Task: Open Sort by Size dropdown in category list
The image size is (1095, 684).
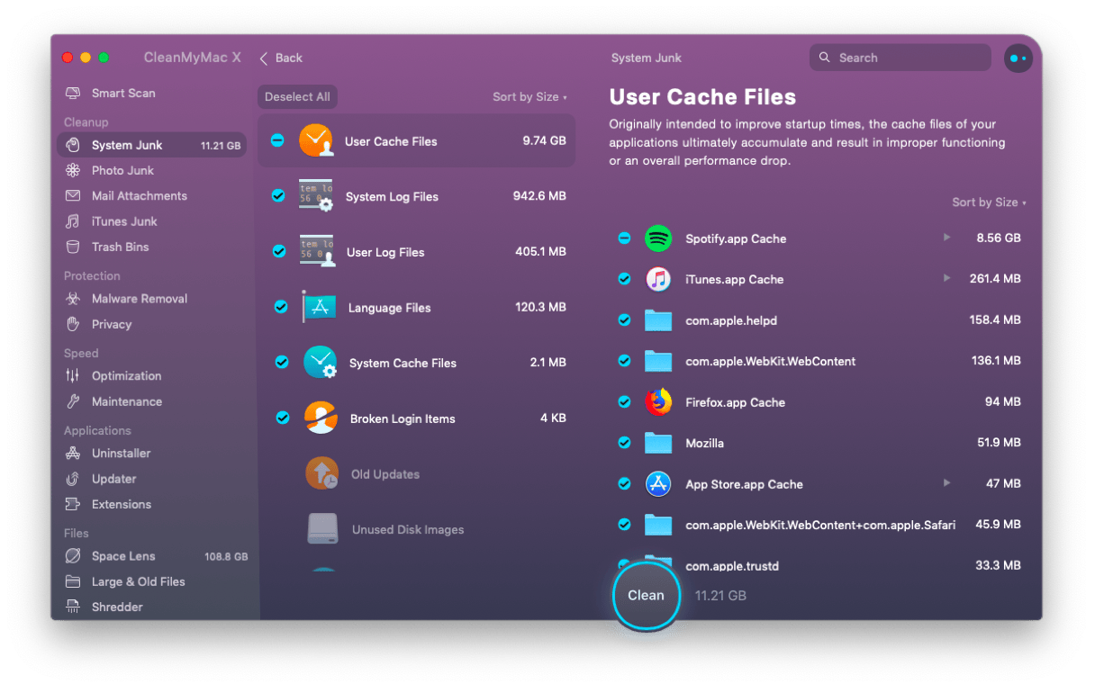Action: coord(529,97)
